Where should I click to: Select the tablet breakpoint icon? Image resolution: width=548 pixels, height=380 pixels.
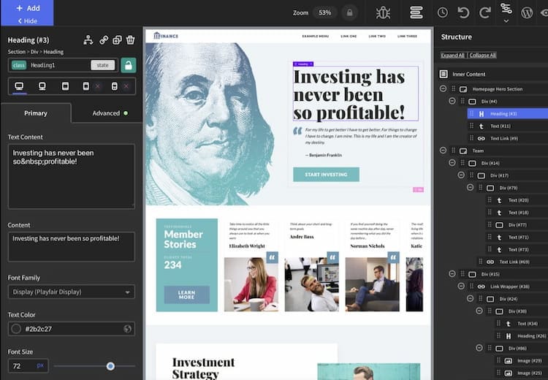tap(65, 86)
